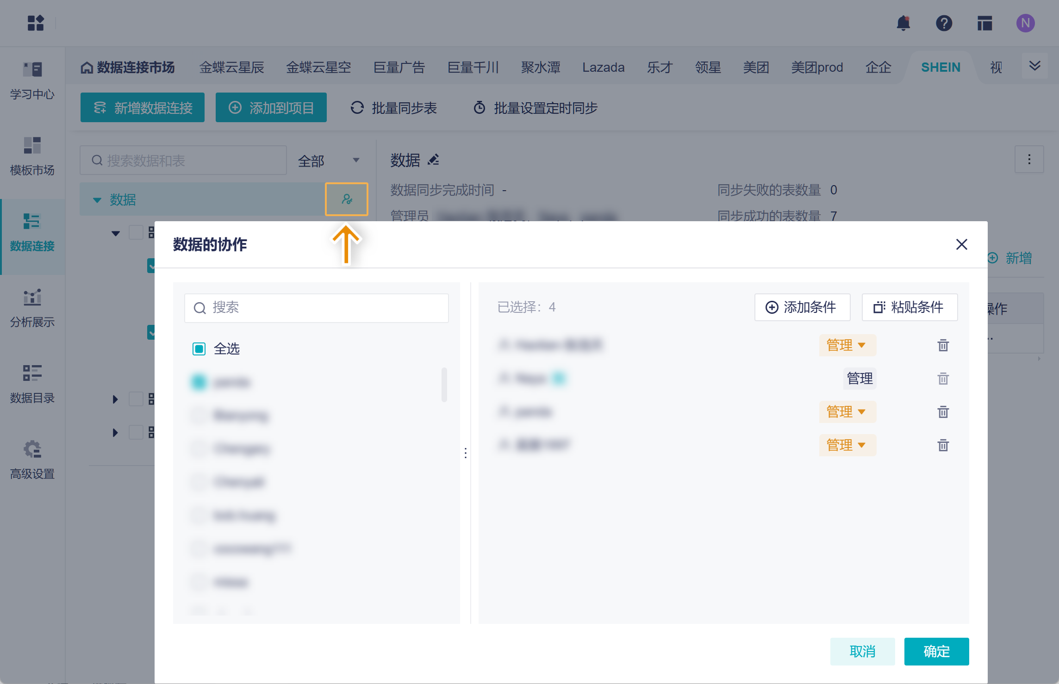Delete the first selected collaborator via trash icon

(943, 345)
